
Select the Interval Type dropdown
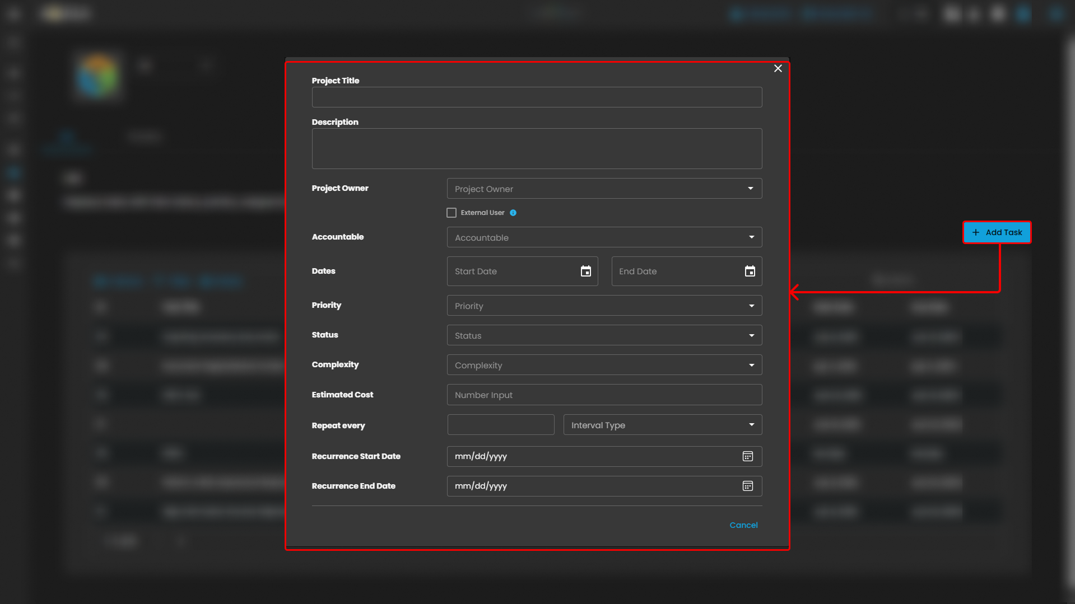[662, 425]
